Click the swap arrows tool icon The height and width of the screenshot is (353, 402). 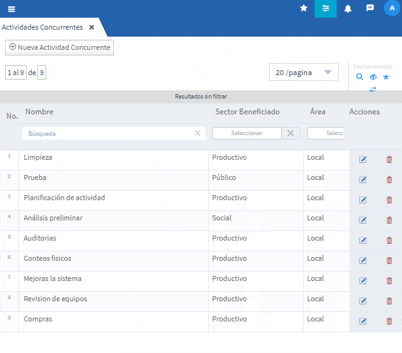[x=373, y=89]
